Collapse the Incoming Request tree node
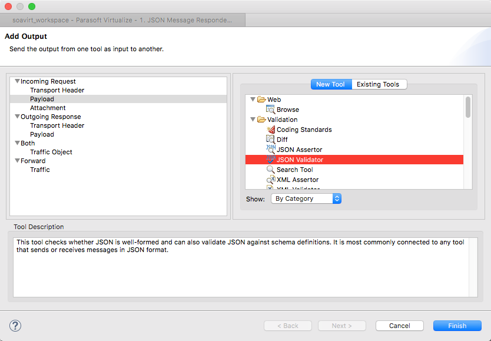 click(17, 81)
